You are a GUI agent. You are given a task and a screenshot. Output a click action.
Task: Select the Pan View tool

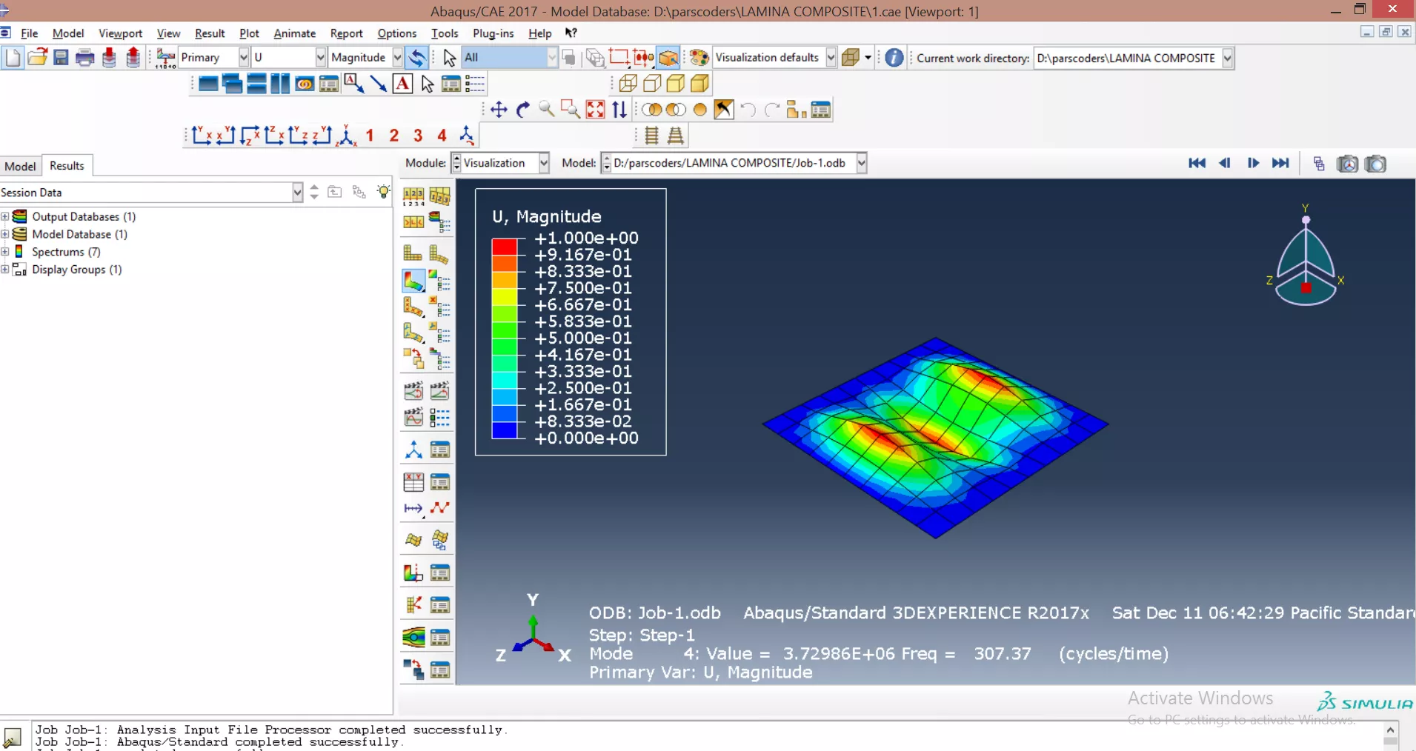[x=499, y=110]
